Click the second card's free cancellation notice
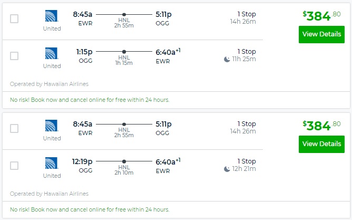 click(x=90, y=209)
